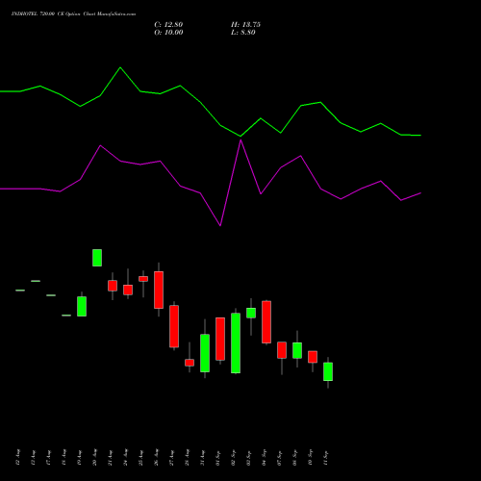Click the 07 Sep date label
This screenshot has width=481, height=481.
click(x=280, y=457)
